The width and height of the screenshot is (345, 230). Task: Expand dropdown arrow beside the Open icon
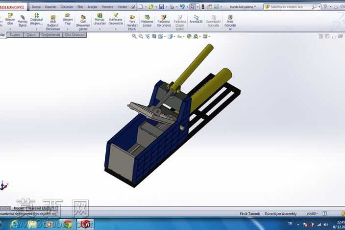[x=156, y=7]
